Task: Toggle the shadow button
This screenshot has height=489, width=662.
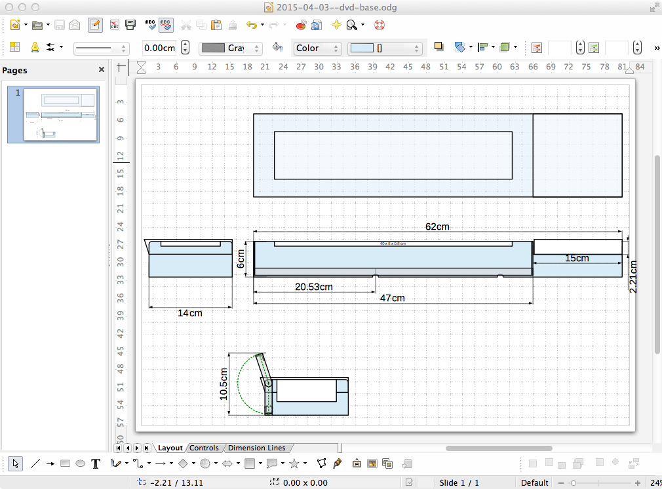Action: pyautogui.click(x=438, y=47)
